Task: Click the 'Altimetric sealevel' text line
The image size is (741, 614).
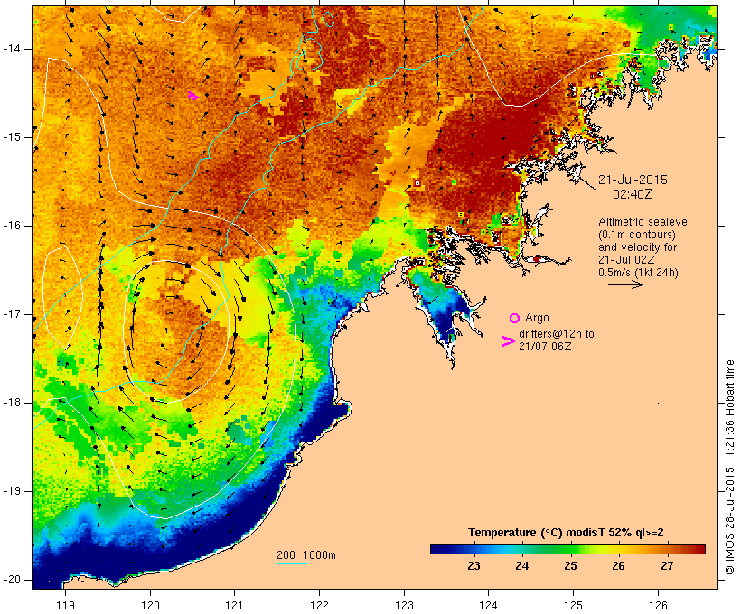Action: (x=644, y=222)
